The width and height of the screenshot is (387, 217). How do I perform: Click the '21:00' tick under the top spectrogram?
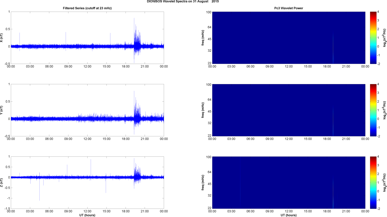346,67
